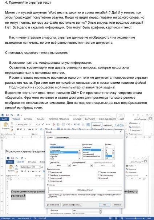
Task: Check the малые прописные small caps checkbox
Action: pos(99,172)
